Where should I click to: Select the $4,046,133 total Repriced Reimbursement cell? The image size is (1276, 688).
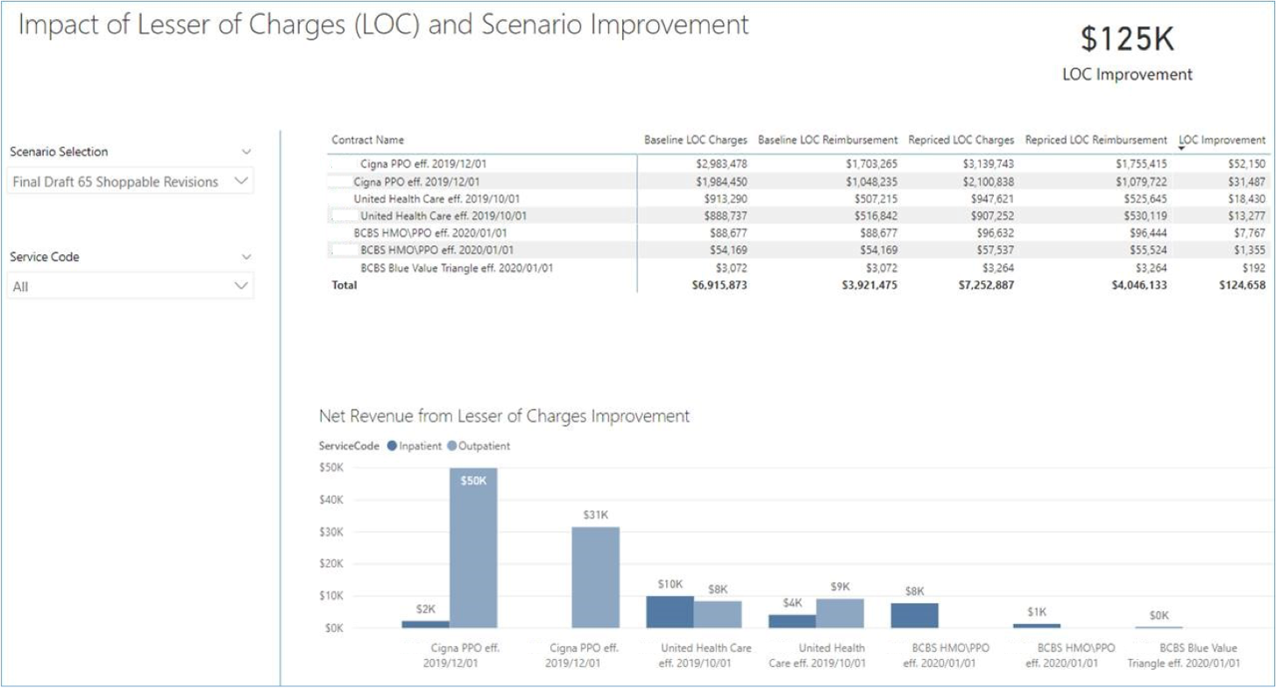coord(1138,286)
